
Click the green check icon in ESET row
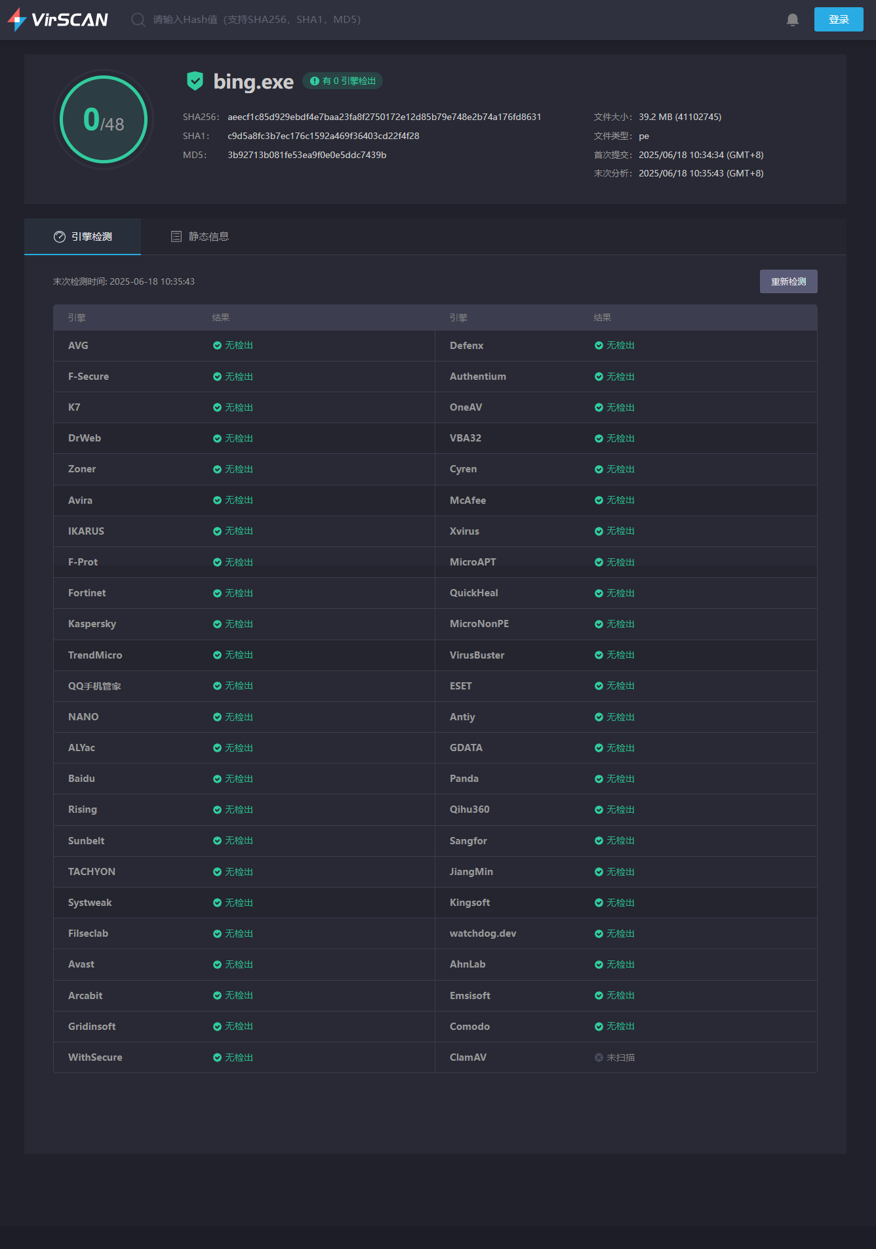[599, 686]
